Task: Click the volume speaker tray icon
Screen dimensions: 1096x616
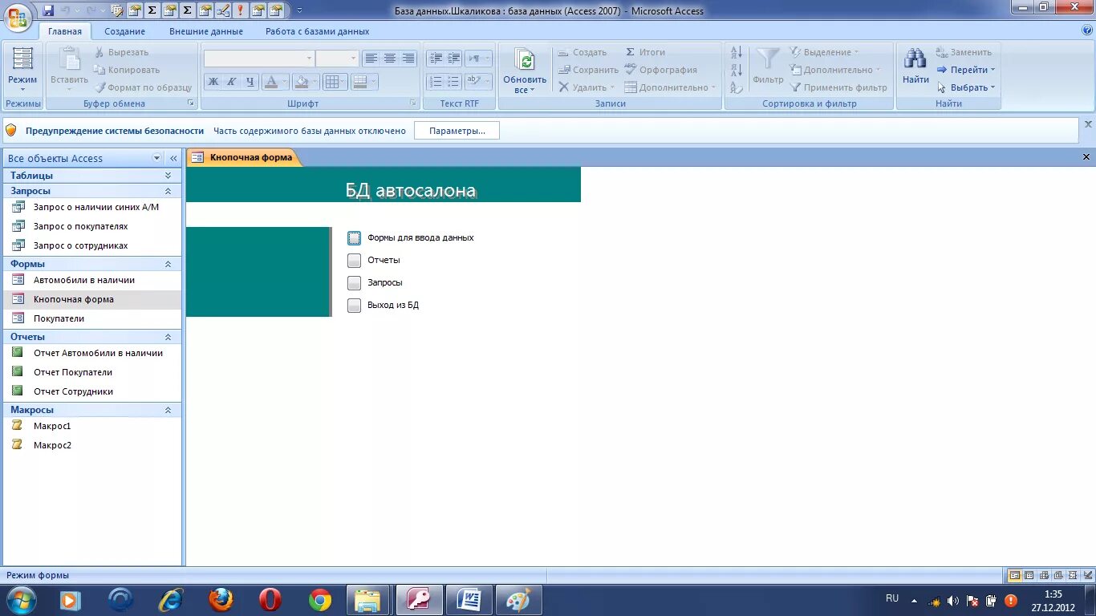Action: [953, 600]
